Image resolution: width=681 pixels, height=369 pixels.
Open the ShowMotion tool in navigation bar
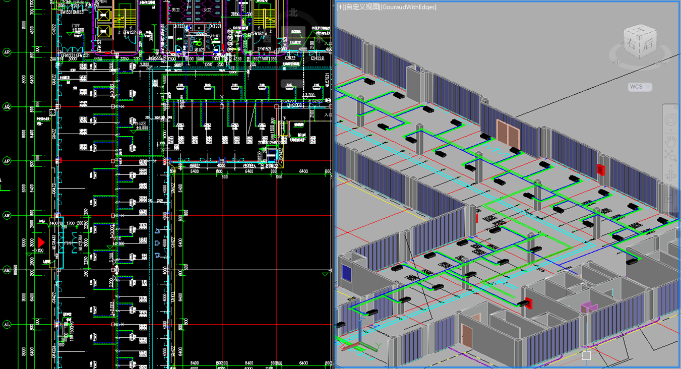(670, 197)
